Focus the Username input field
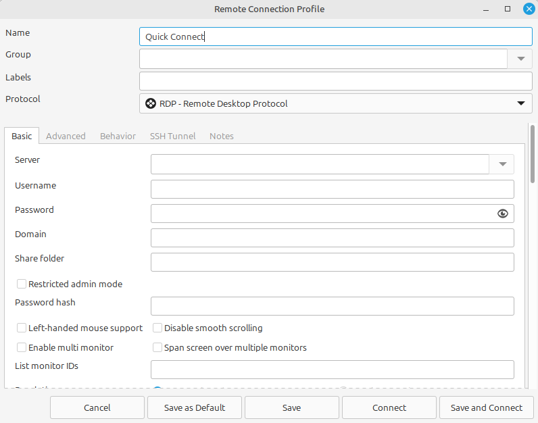 332,189
